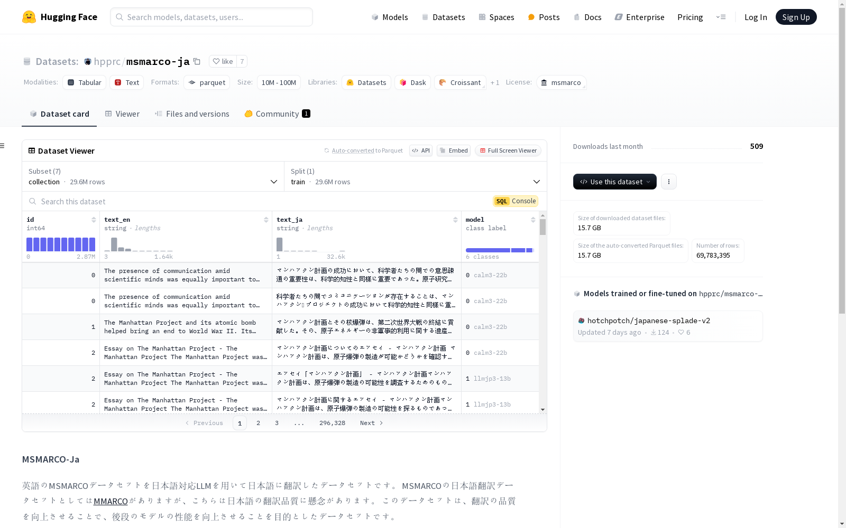Expand the Split train dropdown
The width and height of the screenshot is (846, 528).
click(x=415, y=176)
